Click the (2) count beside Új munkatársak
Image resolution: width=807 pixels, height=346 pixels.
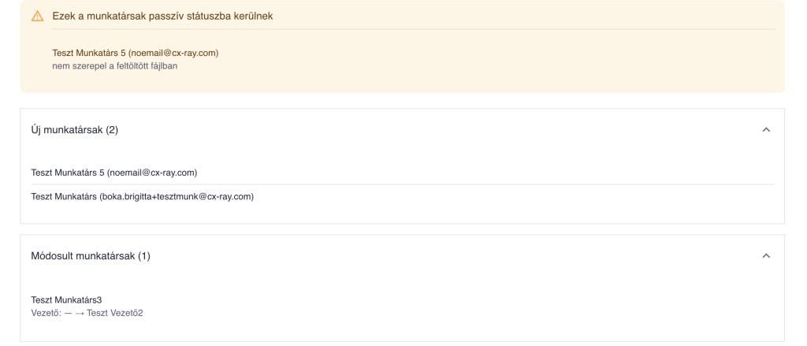click(x=112, y=130)
